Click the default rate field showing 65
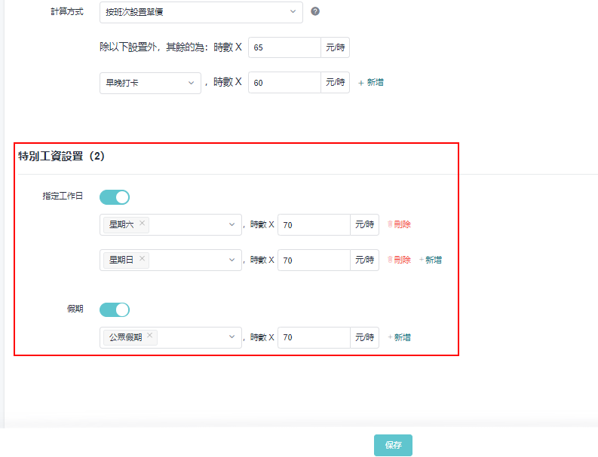 coord(284,47)
